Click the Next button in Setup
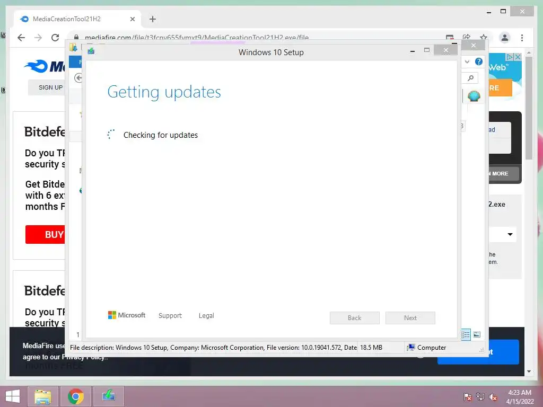This screenshot has height=407, width=543. tap(410, 318)
